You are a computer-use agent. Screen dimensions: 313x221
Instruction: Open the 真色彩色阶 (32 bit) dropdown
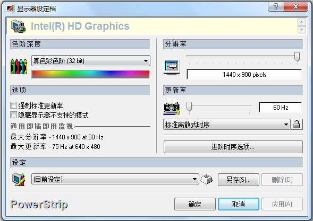[91, 61]
